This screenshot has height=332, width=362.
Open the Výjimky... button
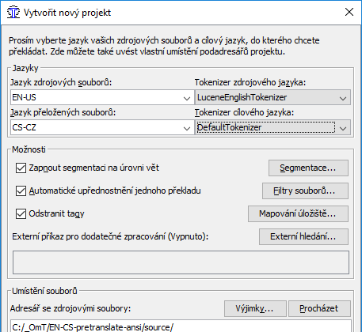(x=255, y=308)
